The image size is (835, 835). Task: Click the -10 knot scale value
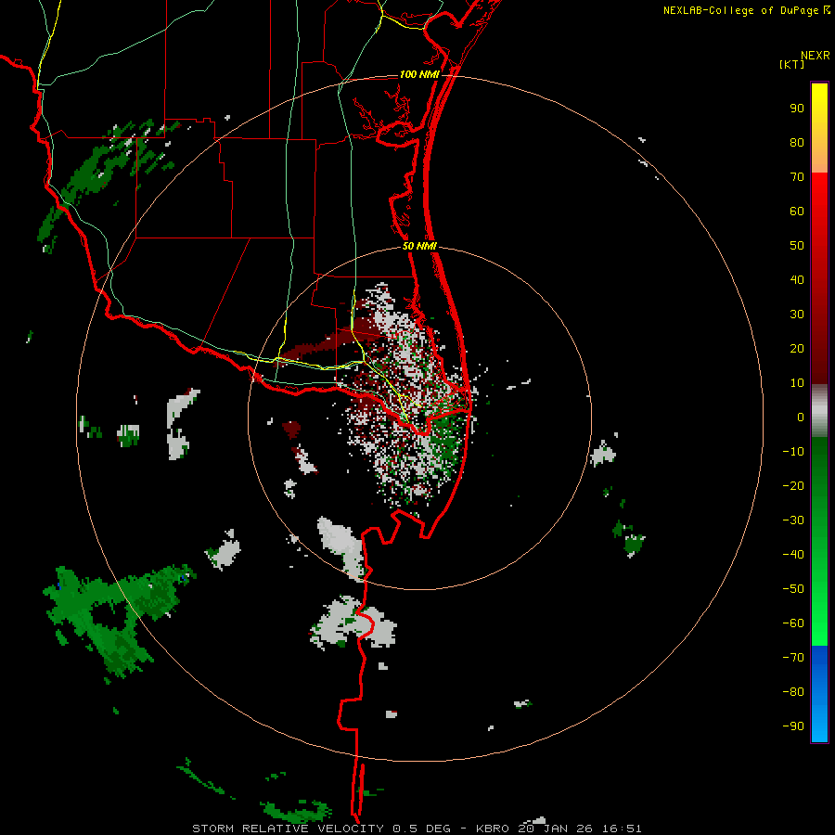pos(793,452)
